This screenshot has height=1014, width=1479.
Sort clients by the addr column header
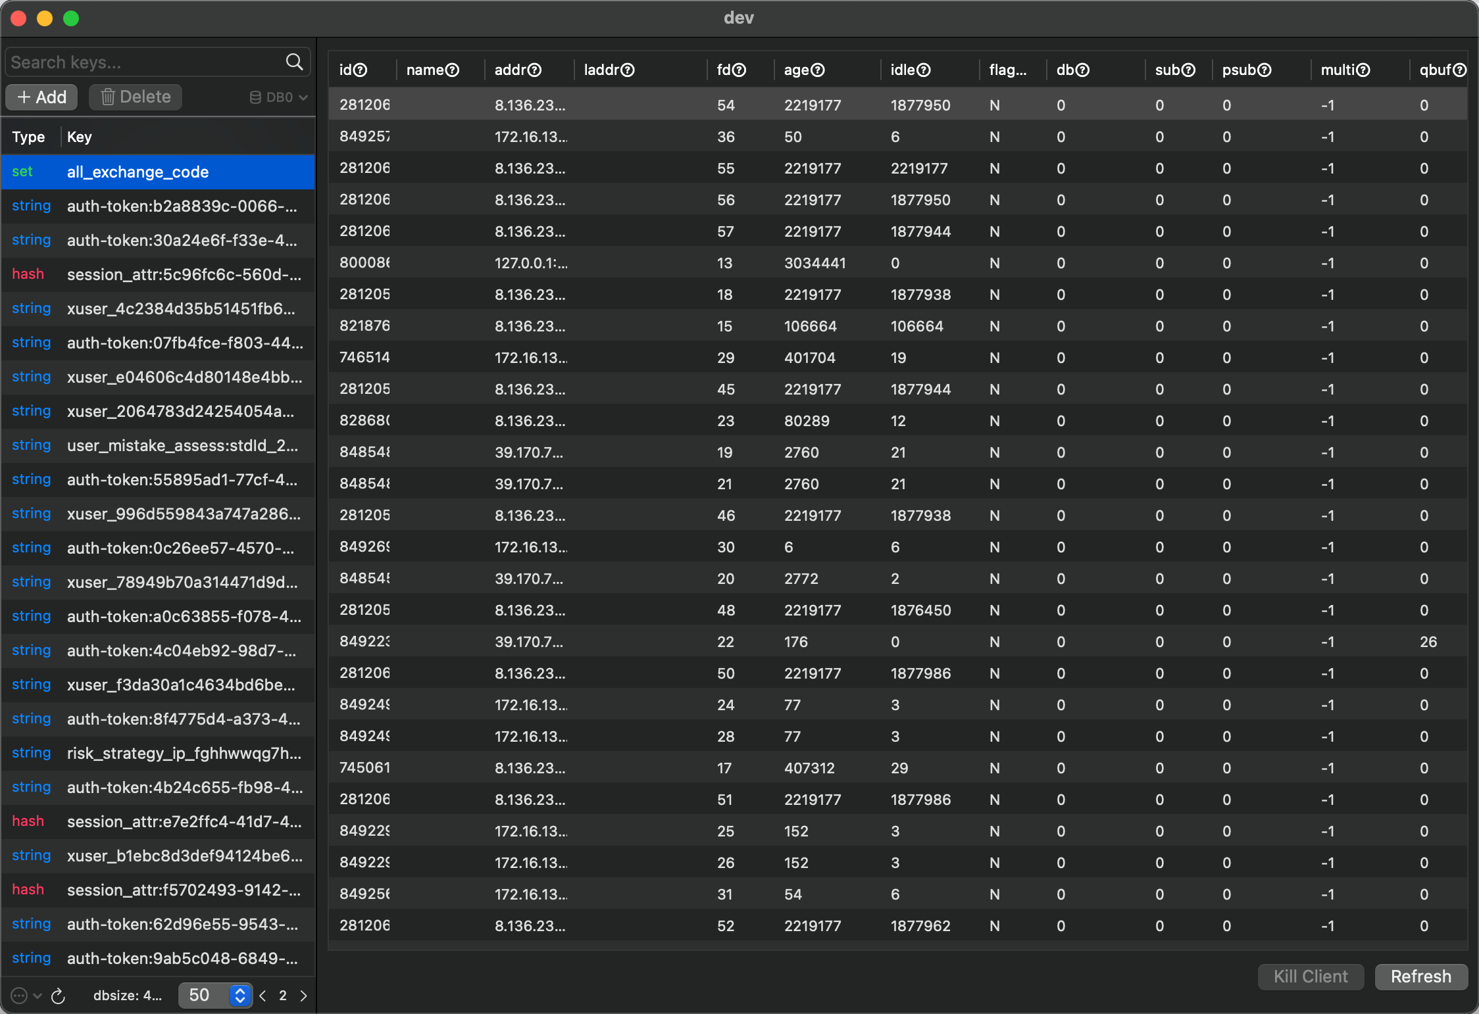point(512,70)
